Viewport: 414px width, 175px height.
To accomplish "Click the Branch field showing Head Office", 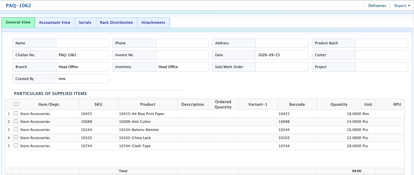I will [x=82, y=67].
